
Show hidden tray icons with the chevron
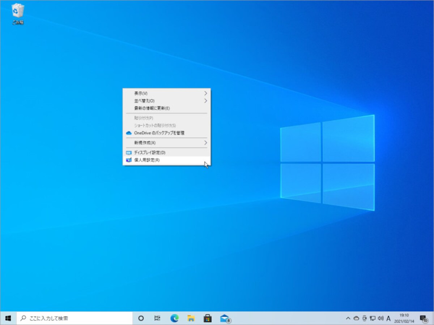pyautogui.click(x=348, y=318)
